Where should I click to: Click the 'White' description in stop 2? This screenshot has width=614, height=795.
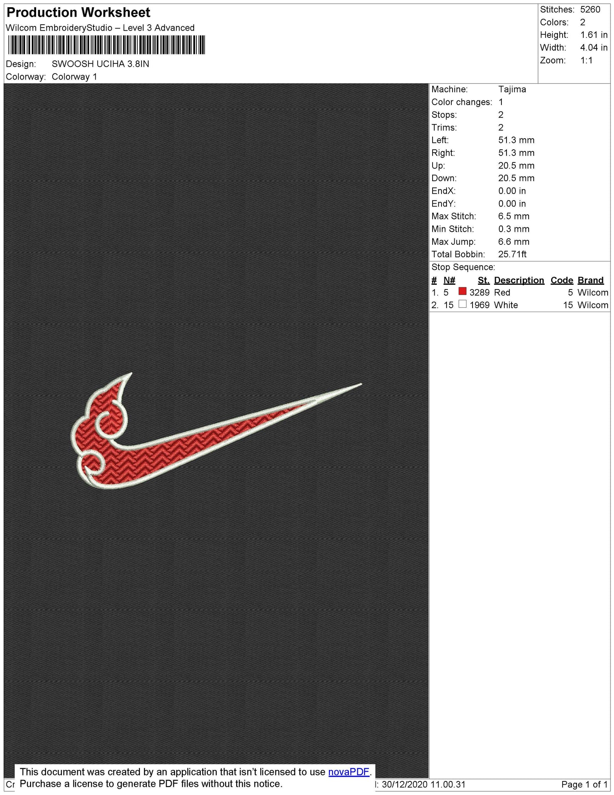pos(506,305)
